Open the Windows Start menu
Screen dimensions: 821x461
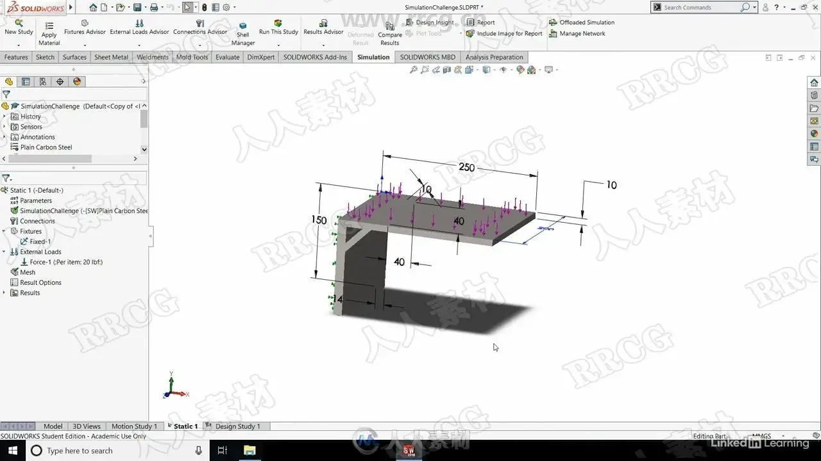(12, 450)
